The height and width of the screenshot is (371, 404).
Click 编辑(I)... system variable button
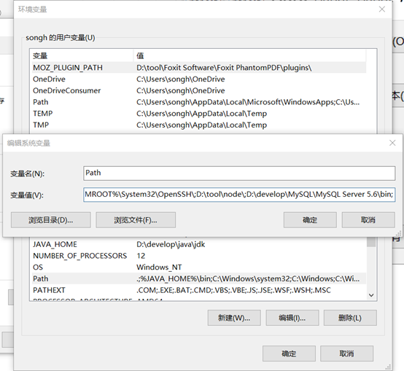pos(292,318)
